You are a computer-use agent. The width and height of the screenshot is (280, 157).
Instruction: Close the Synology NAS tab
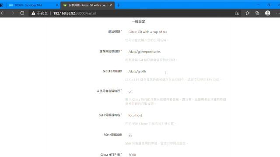[x=57, y=5]
